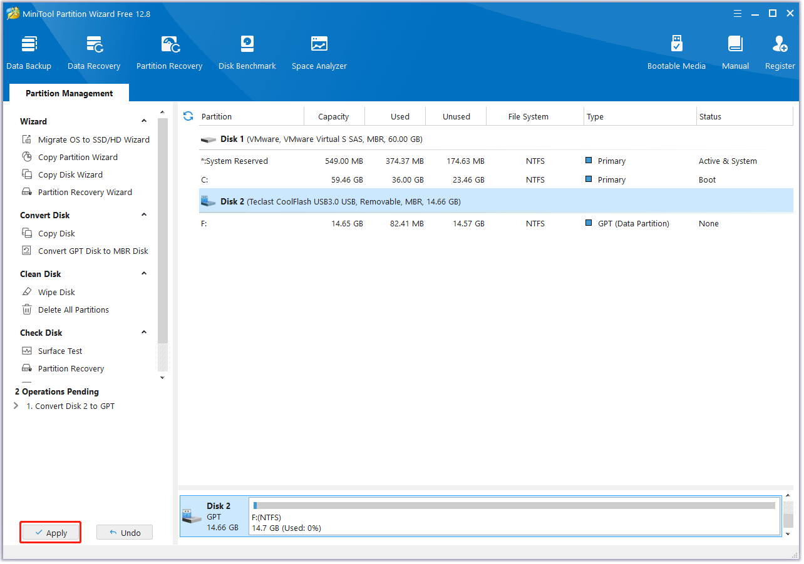The image size is (804, 564).
Task: Start Partition Recovery Wizard
Action: click(85, 192)
